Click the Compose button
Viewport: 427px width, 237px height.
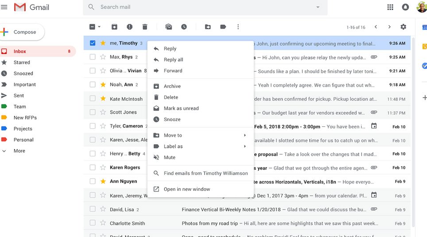23,32
